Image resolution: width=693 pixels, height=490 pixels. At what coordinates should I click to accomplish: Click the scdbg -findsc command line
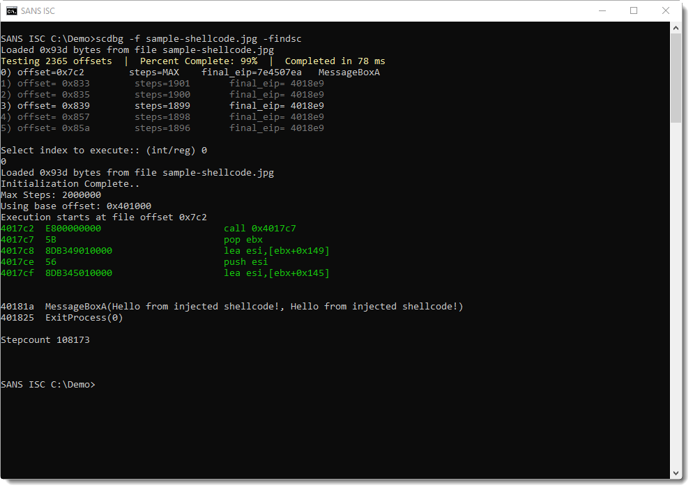[x=151, y=38]
